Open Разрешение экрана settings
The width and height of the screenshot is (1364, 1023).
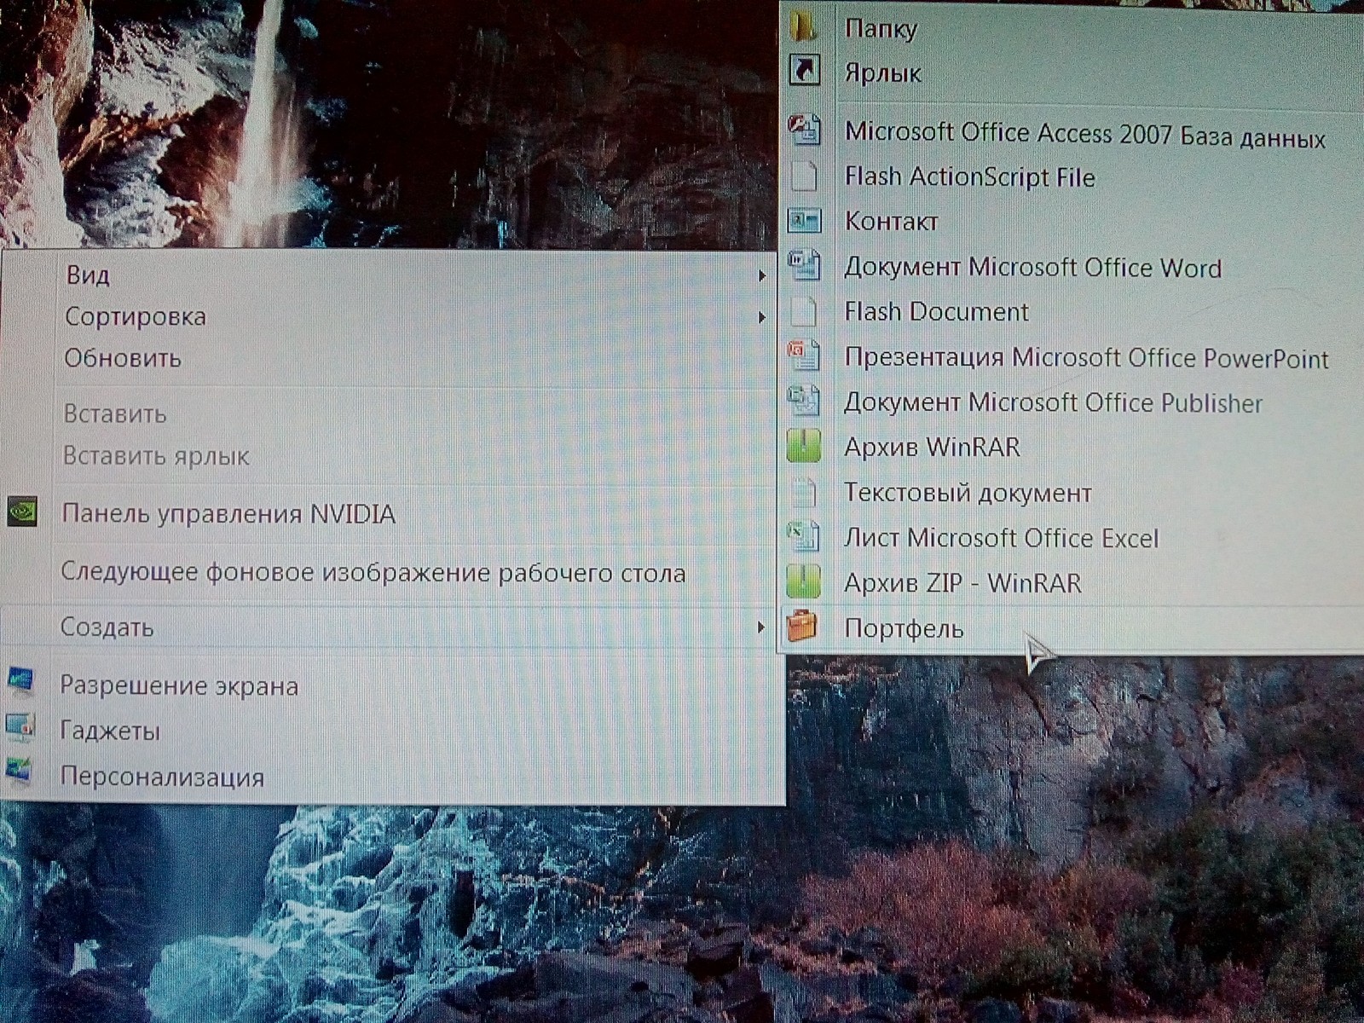[x=179, y=686]
